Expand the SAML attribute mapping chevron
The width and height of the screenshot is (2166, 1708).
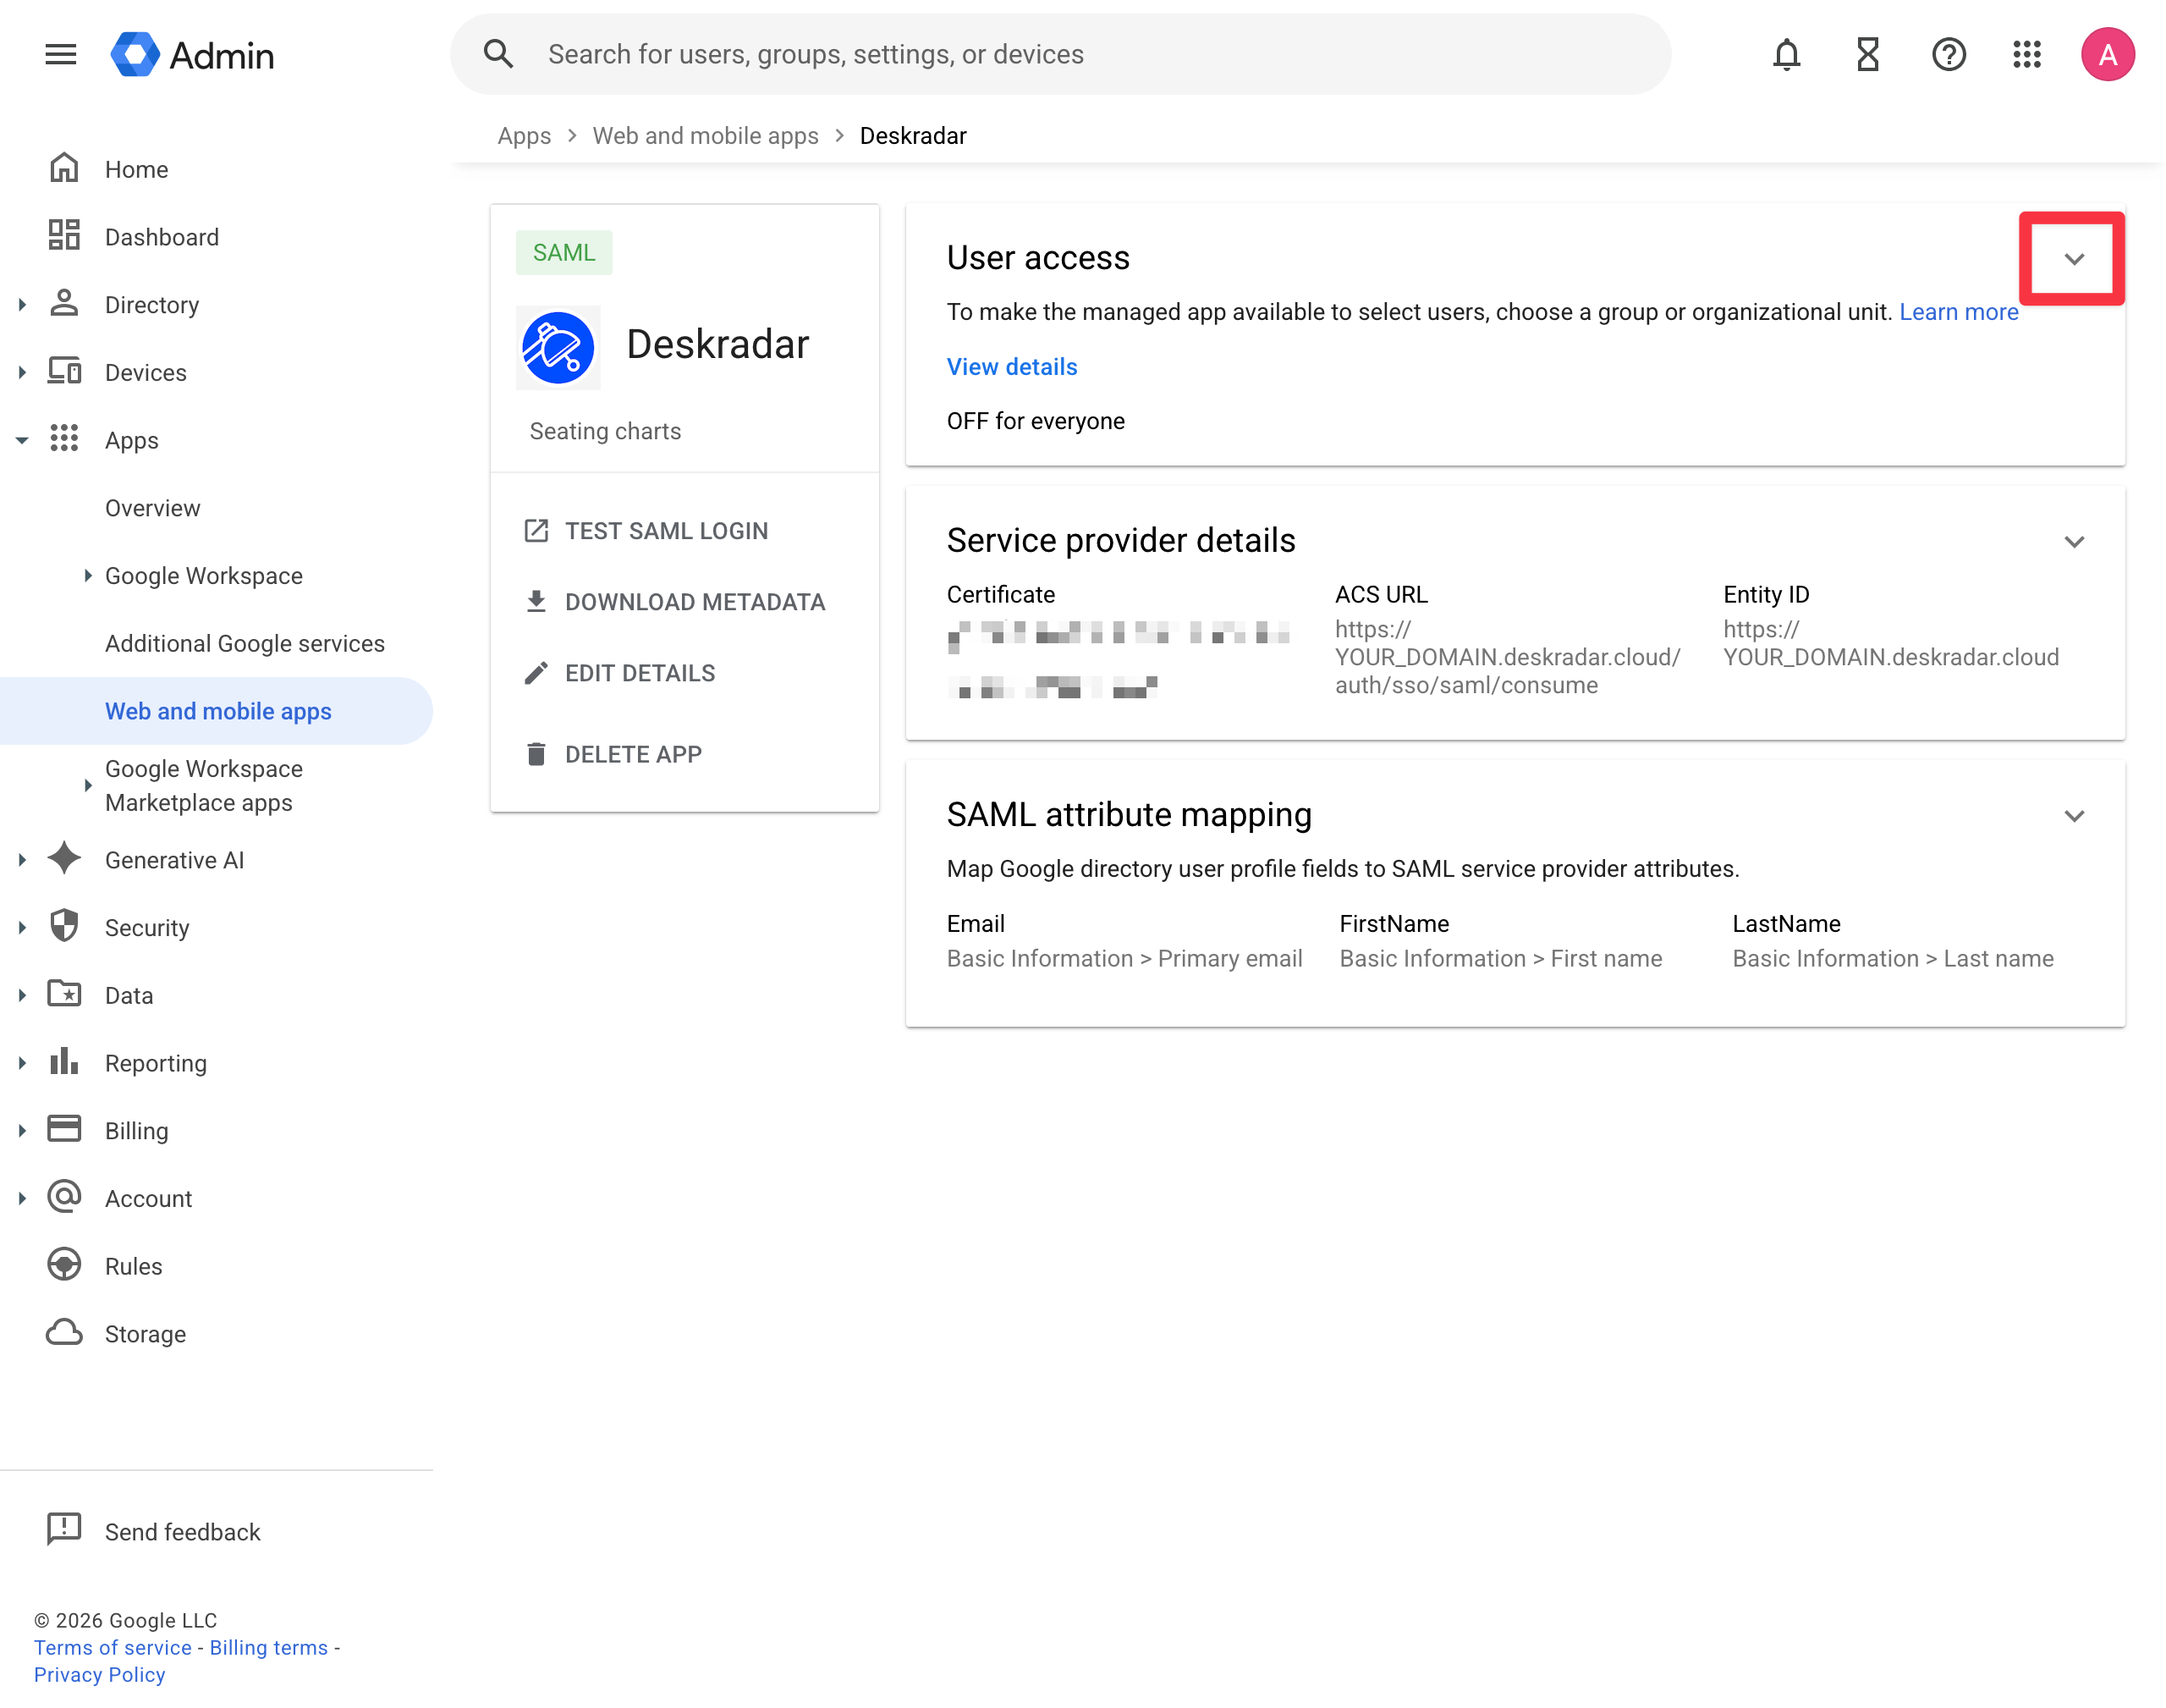click(x=2073, y=816)
